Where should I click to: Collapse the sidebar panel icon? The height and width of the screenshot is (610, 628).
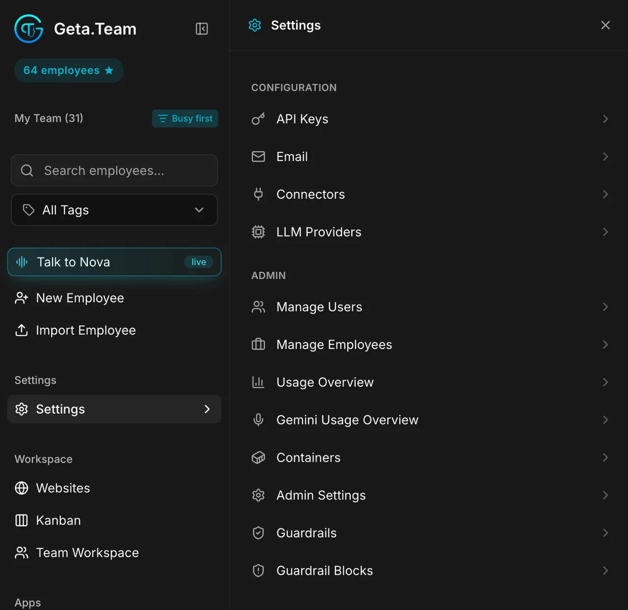tap(202, 29)
